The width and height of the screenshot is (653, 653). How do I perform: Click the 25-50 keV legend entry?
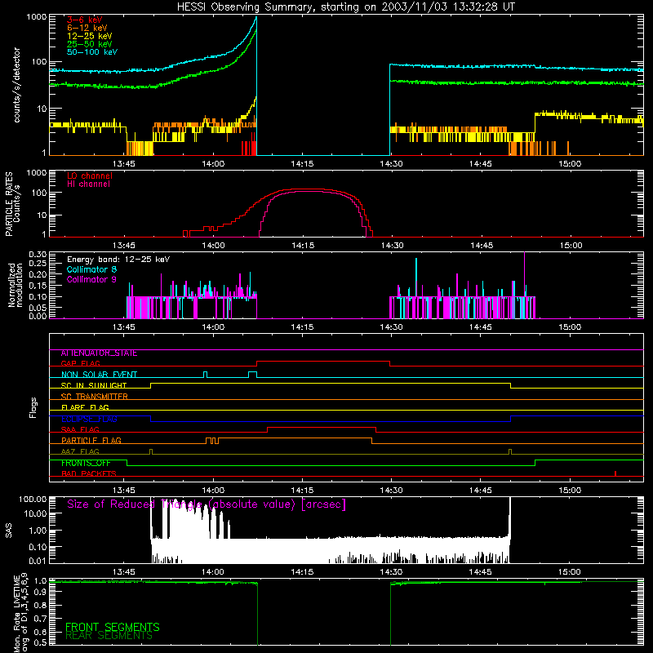(90, 44)
